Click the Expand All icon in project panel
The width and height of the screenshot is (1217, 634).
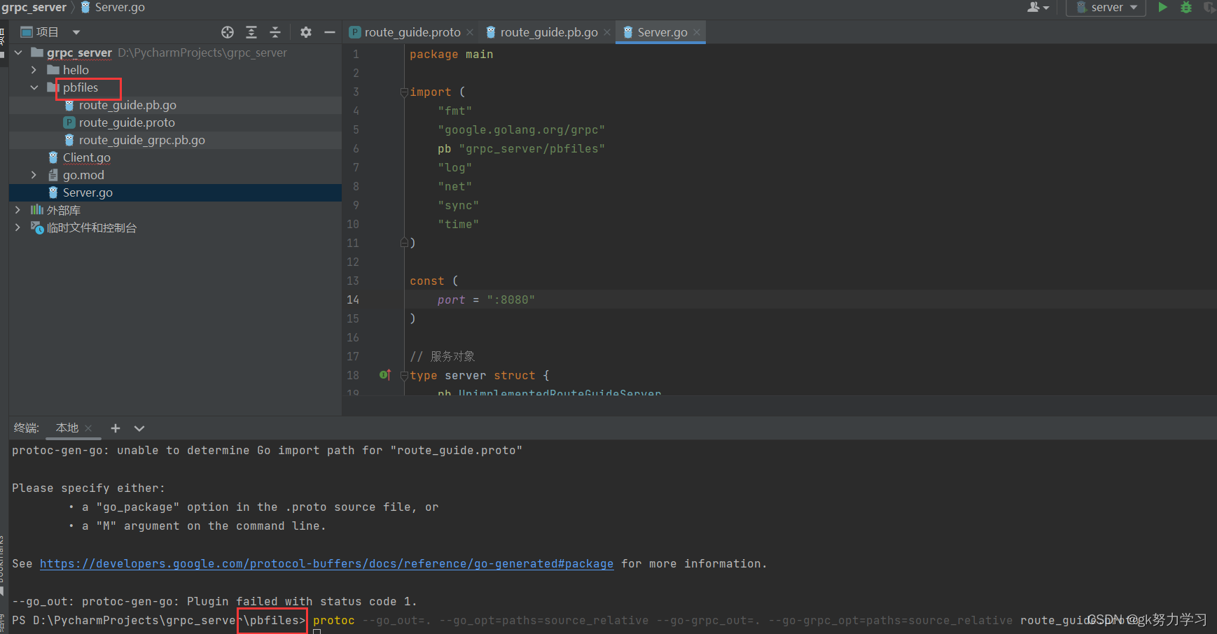pos(251,32)
